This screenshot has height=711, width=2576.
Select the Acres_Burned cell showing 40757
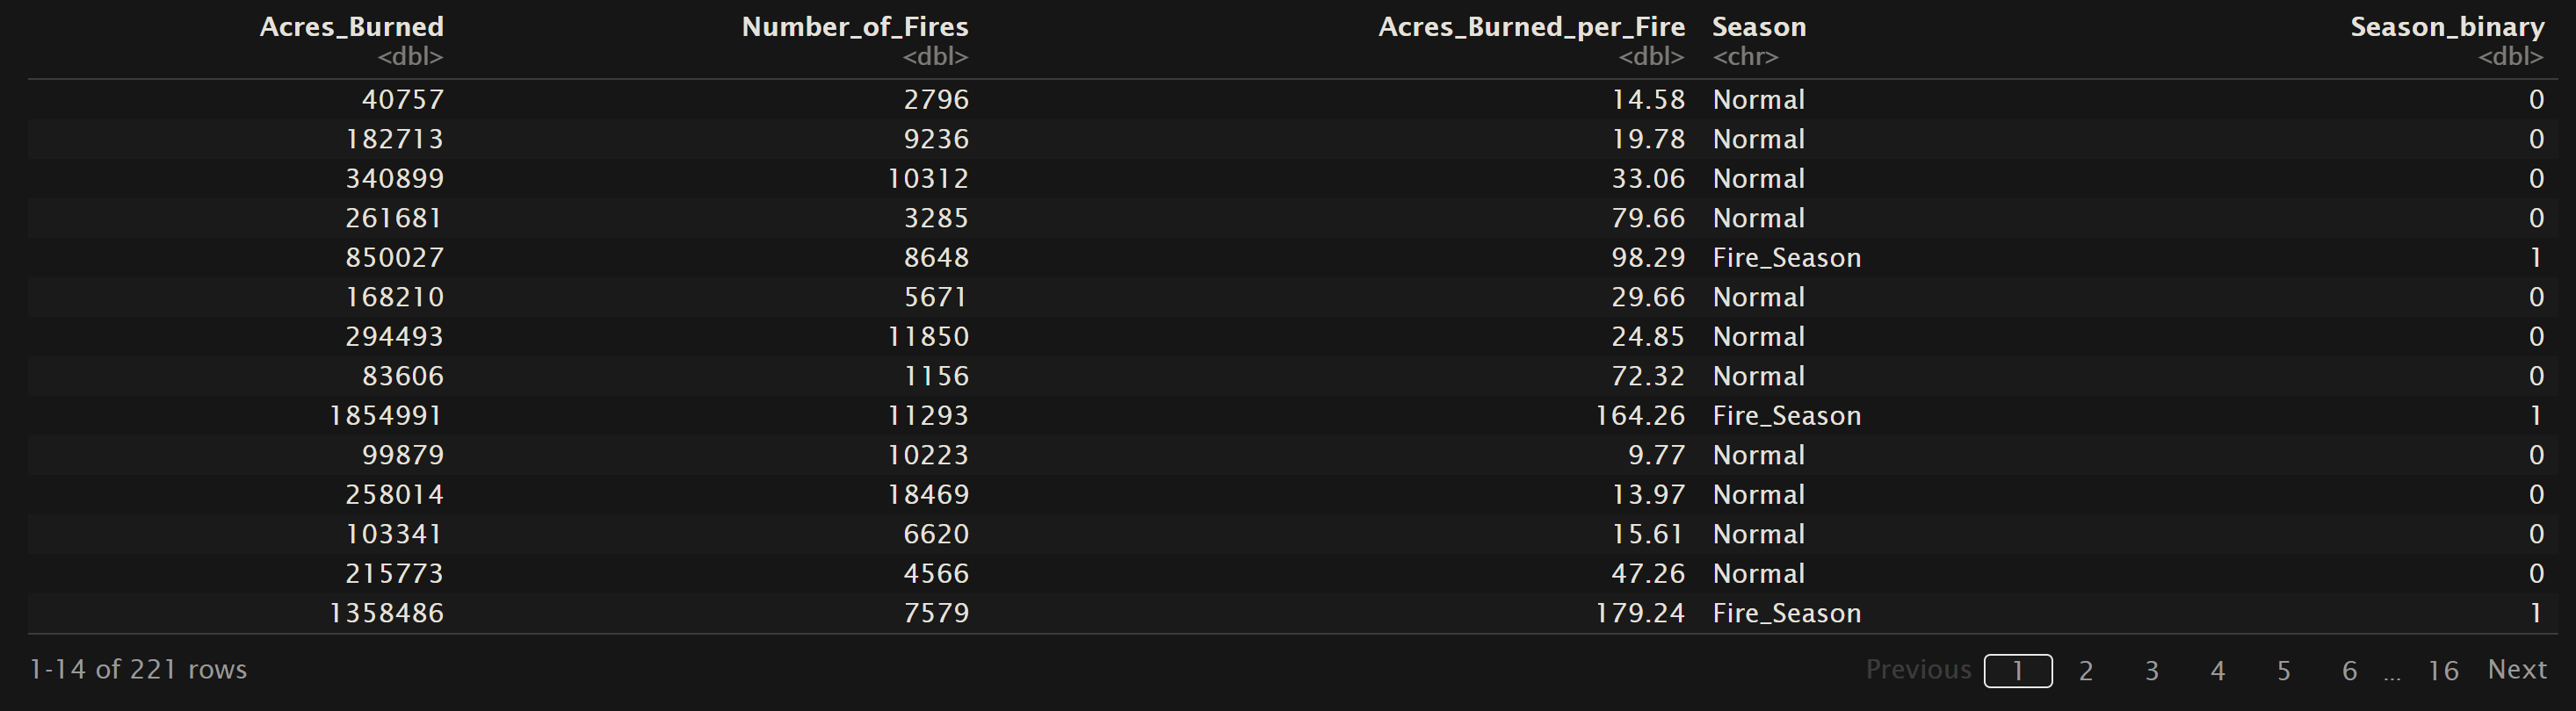(x=402, y=100)
